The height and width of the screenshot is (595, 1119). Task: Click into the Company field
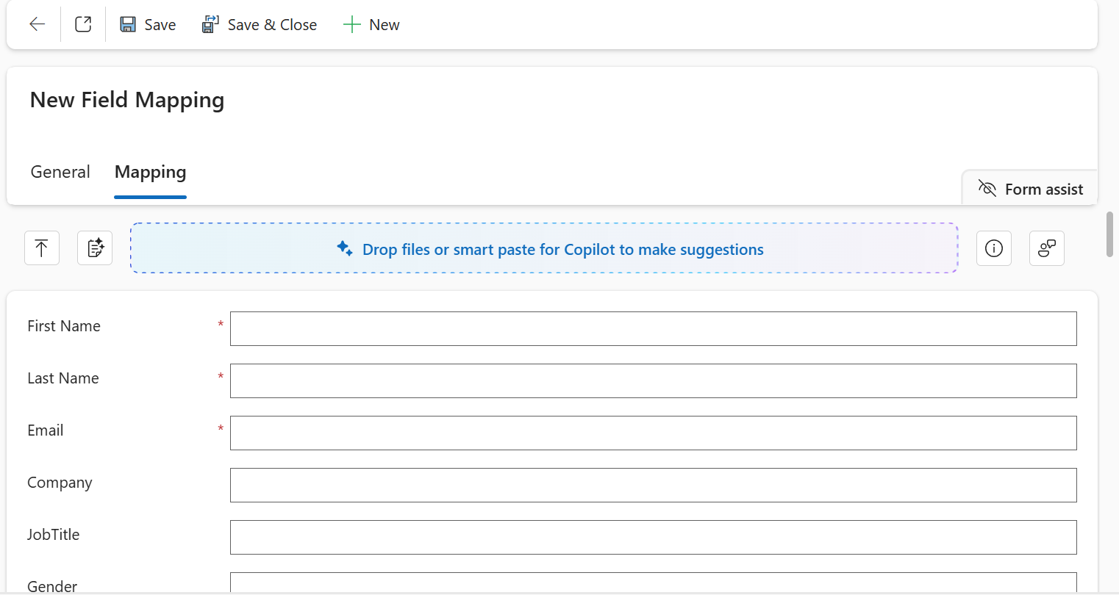[x=653, y=485]
